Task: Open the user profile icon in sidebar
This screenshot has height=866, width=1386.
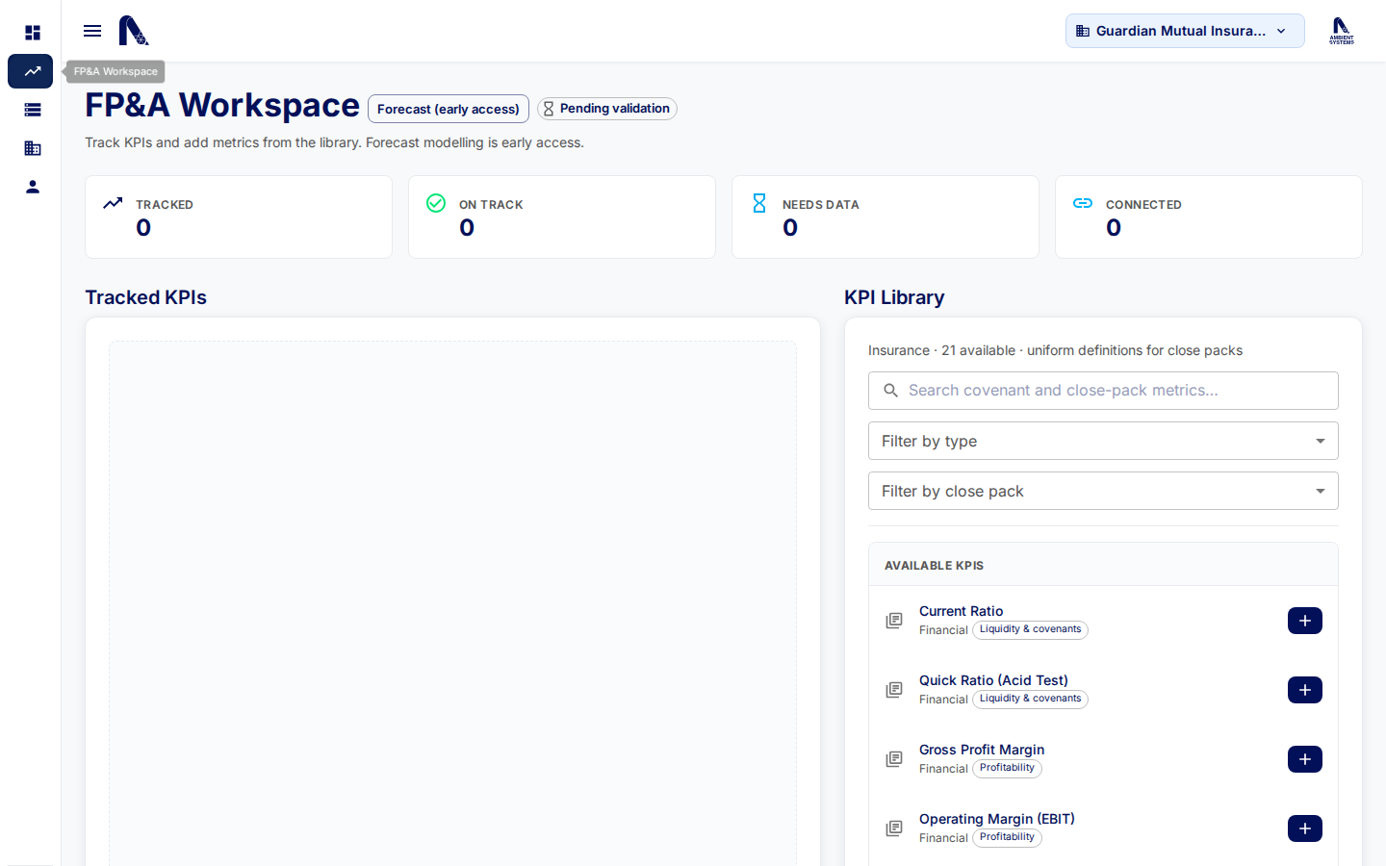Action: [x=32, y=187]
